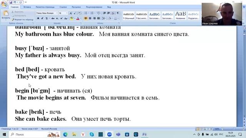
Task: Redo the last action
Action: tap(20, 2)
